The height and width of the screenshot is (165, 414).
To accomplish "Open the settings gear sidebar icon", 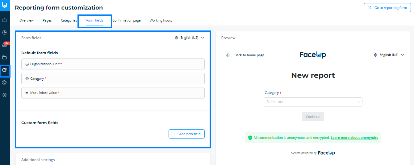I will (x=5, y=95).
